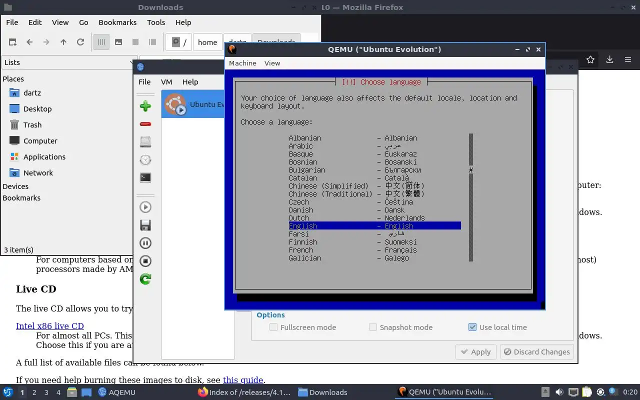Click the new tab icon in file manager
The image size is (640, 400).
12,42
